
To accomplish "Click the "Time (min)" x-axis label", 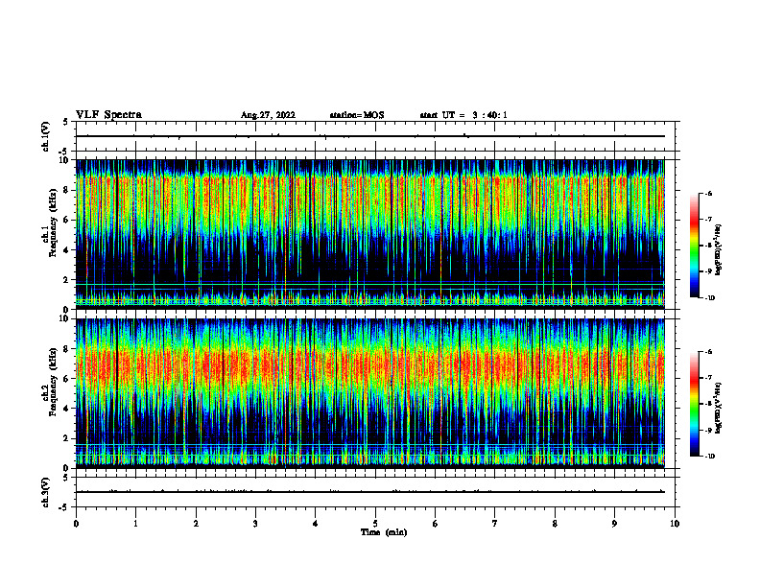I will (384, 532).
